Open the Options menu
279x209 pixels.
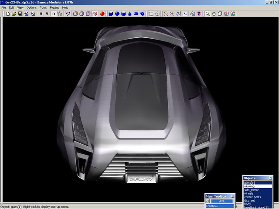tap(31, 7)
